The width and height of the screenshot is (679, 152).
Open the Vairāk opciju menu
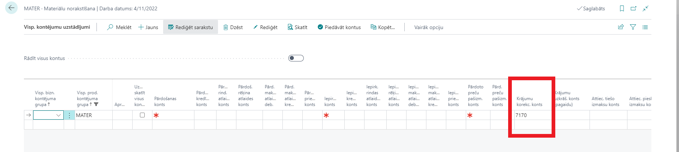click(429, 27)
